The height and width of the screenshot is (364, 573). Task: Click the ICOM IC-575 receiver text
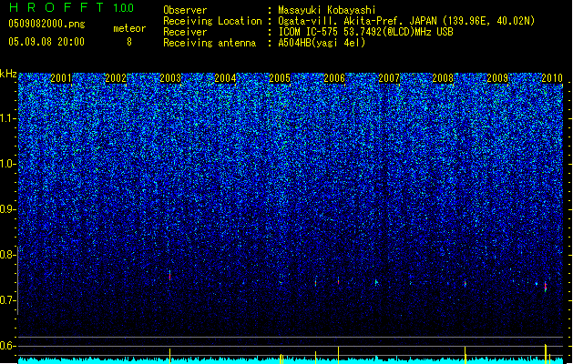pyautogui.click(x=365, y=32)
